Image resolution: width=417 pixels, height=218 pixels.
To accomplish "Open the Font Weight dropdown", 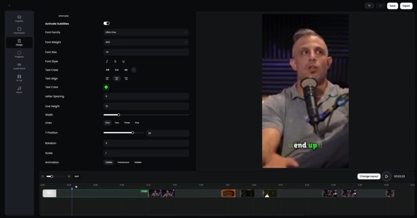I will click(146, 42).
